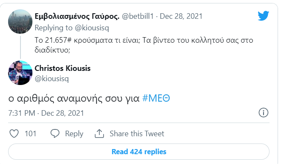Screen dimensions: 284x164
Task: Click the 101 likes count
Action: (30, 134)
